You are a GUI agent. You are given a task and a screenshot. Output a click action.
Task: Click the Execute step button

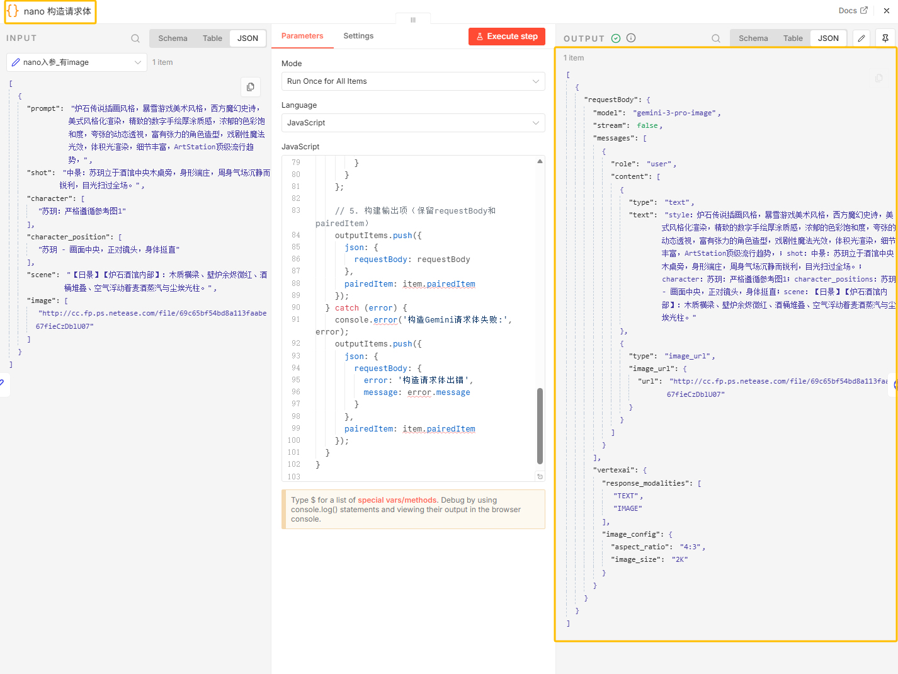pyautogui.click(x=507, y=37)
